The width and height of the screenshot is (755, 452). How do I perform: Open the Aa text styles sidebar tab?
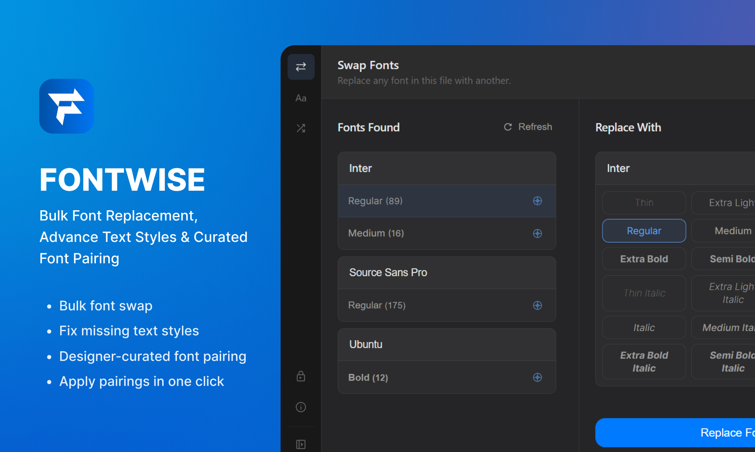[301, 98]
